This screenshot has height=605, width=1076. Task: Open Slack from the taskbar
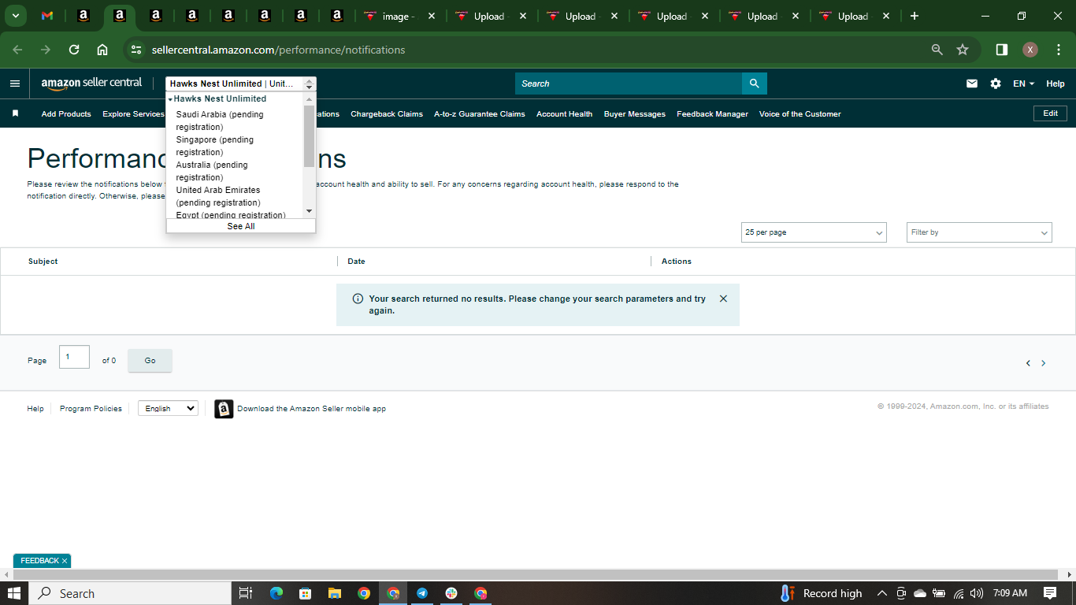451,593
